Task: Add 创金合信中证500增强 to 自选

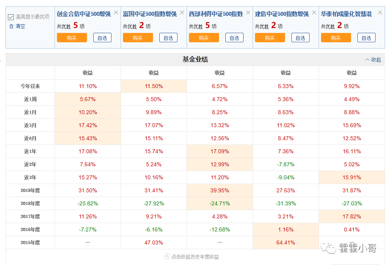Action: [x=102, y=38]
